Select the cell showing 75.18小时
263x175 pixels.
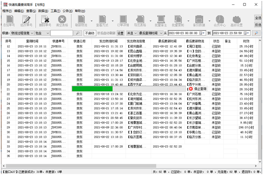[246, 94]
